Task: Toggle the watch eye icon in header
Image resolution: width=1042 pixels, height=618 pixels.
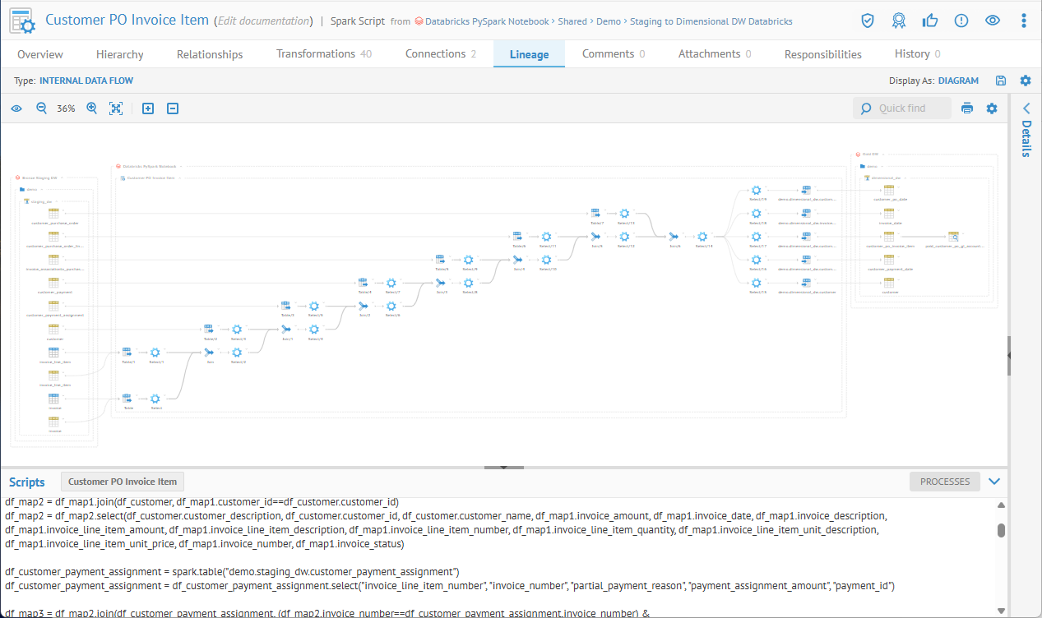Action: coord(993,21)
